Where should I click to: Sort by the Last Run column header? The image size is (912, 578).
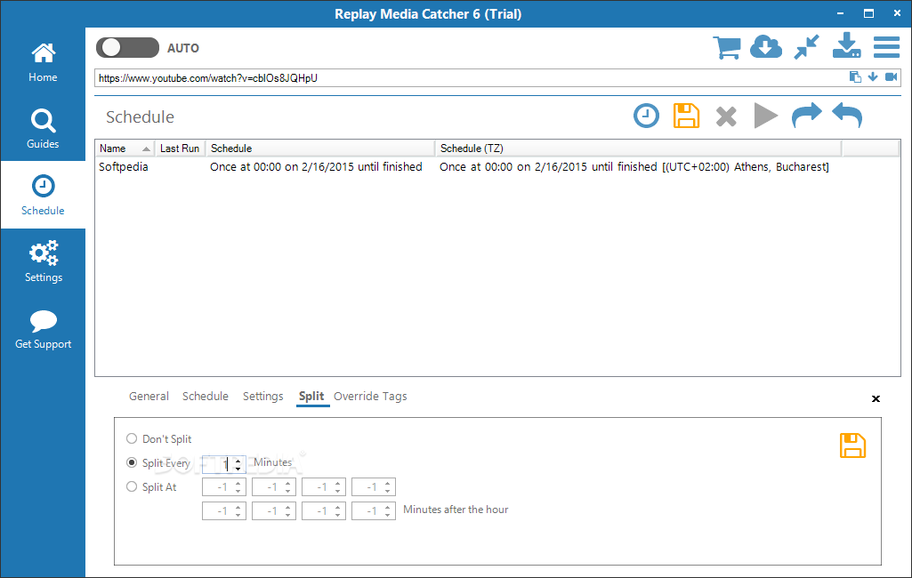click(x=180, y=149)
